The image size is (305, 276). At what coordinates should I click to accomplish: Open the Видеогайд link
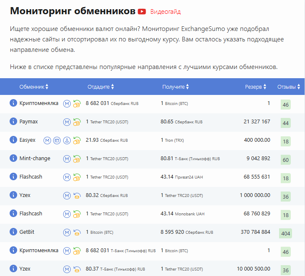(x=166, y=12)
